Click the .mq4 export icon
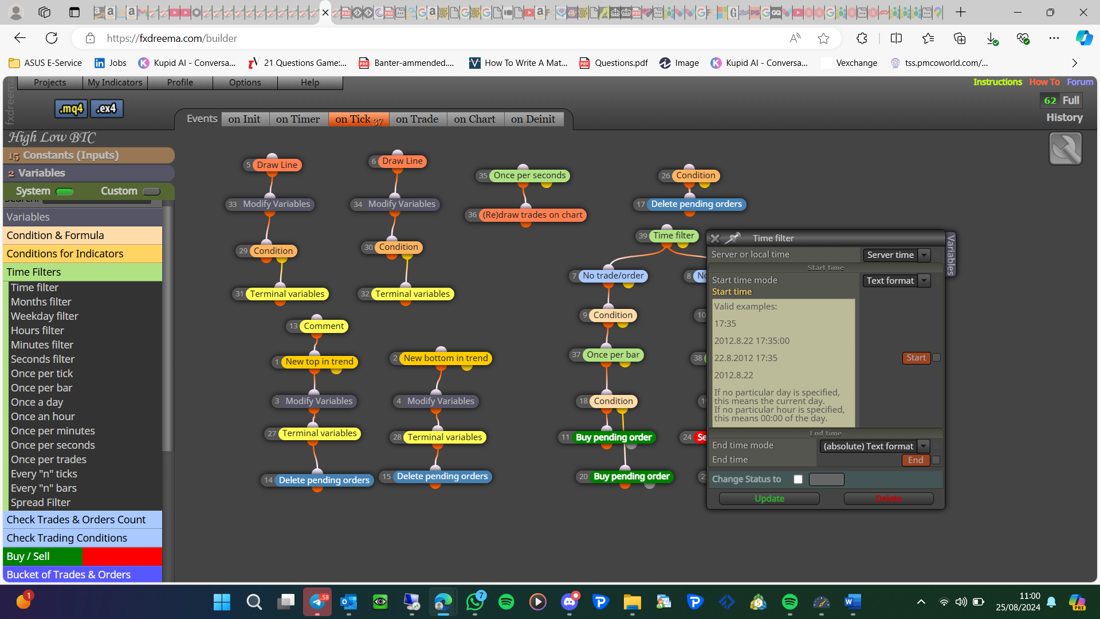Screen dimensions: 1100x619 (72, 108)
